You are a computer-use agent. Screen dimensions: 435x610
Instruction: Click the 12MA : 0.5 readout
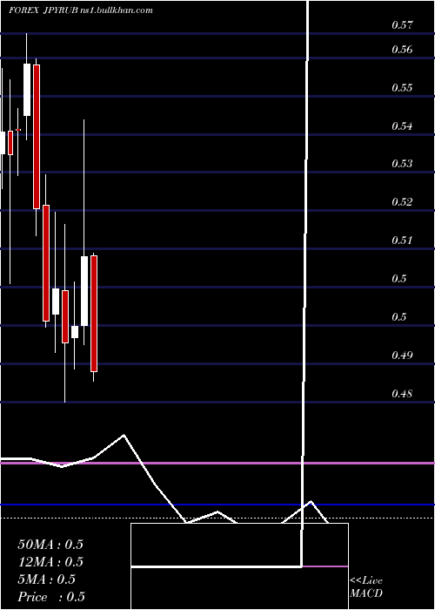[x=50, y=562]
